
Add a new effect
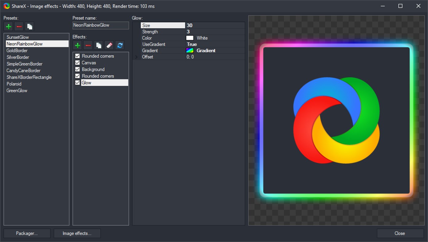coord(77,45)
